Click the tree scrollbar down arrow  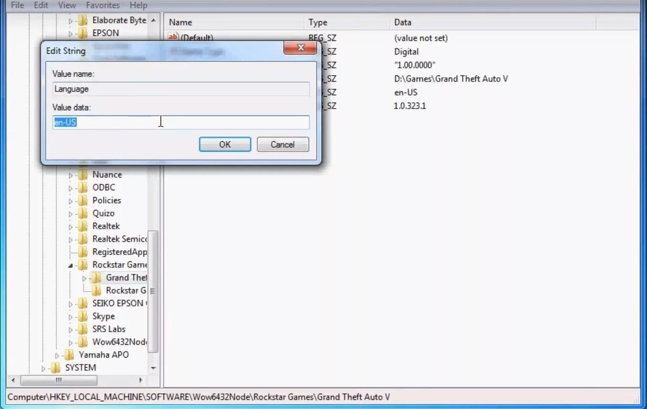coord(154,368)
